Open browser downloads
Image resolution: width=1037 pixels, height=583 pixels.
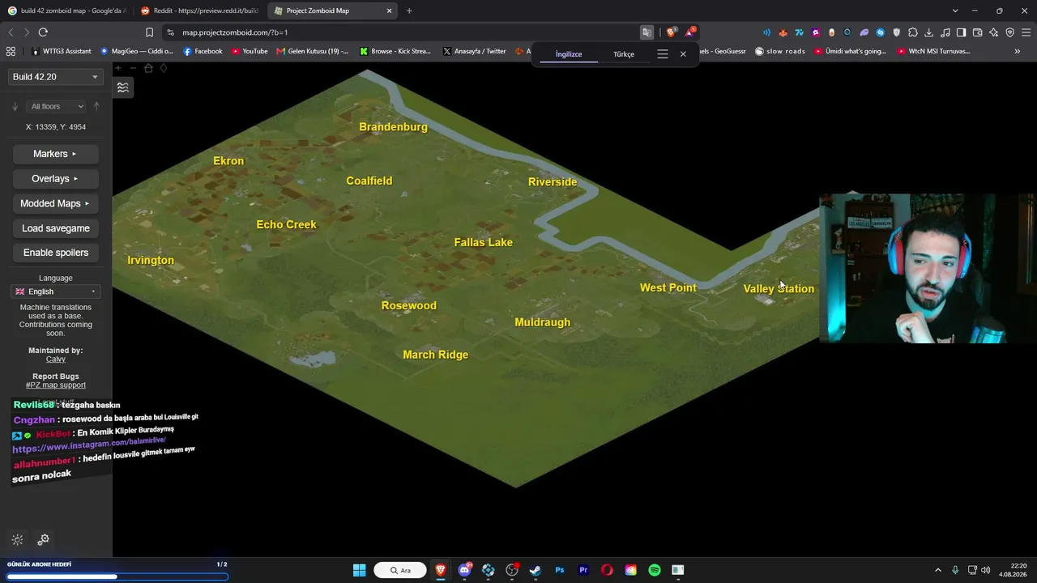point(929,32)
